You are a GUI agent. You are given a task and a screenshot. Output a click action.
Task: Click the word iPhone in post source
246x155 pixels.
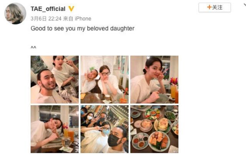pos(83,19)
